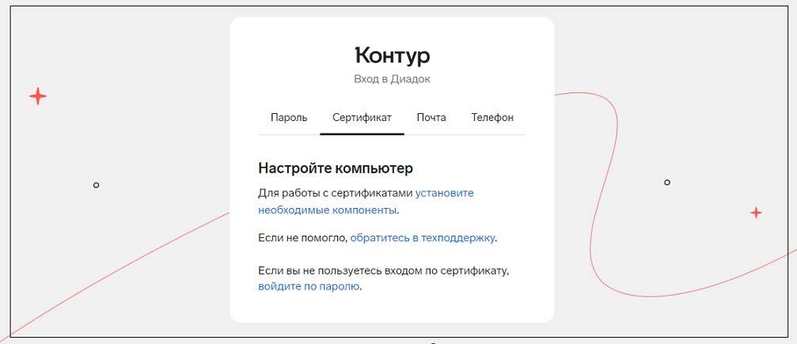The height and width of the screenshot is (344, 797).
Task: Click the Вход в Диадок subtitle
Action: click(x=392, y=80)
